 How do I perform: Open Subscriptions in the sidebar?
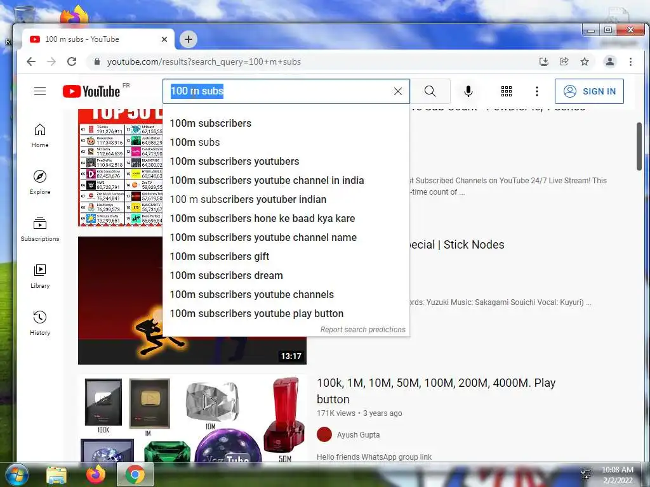tap(40, 230)
